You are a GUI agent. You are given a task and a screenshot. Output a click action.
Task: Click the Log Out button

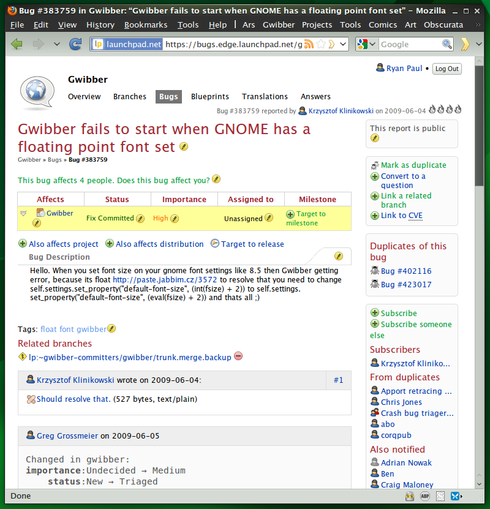[x=447, y=69]
